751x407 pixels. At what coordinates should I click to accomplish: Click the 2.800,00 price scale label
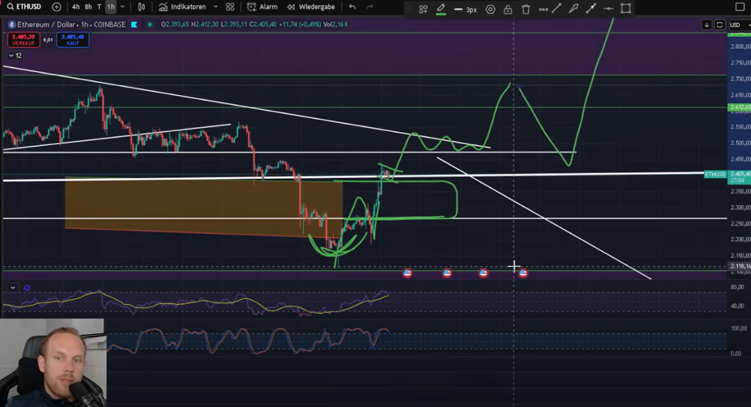(740, 46)
